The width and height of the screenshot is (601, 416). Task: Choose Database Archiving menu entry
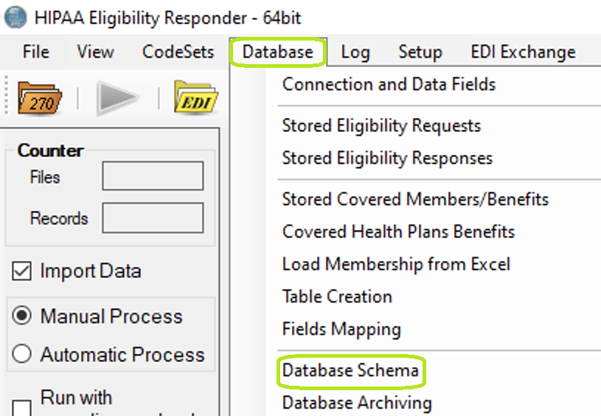coord(357,403)
